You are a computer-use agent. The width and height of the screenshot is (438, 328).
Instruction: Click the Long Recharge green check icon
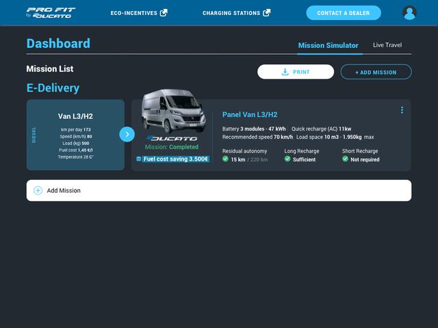click(287, 159)
